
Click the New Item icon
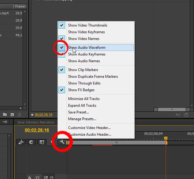click(12, 115)
